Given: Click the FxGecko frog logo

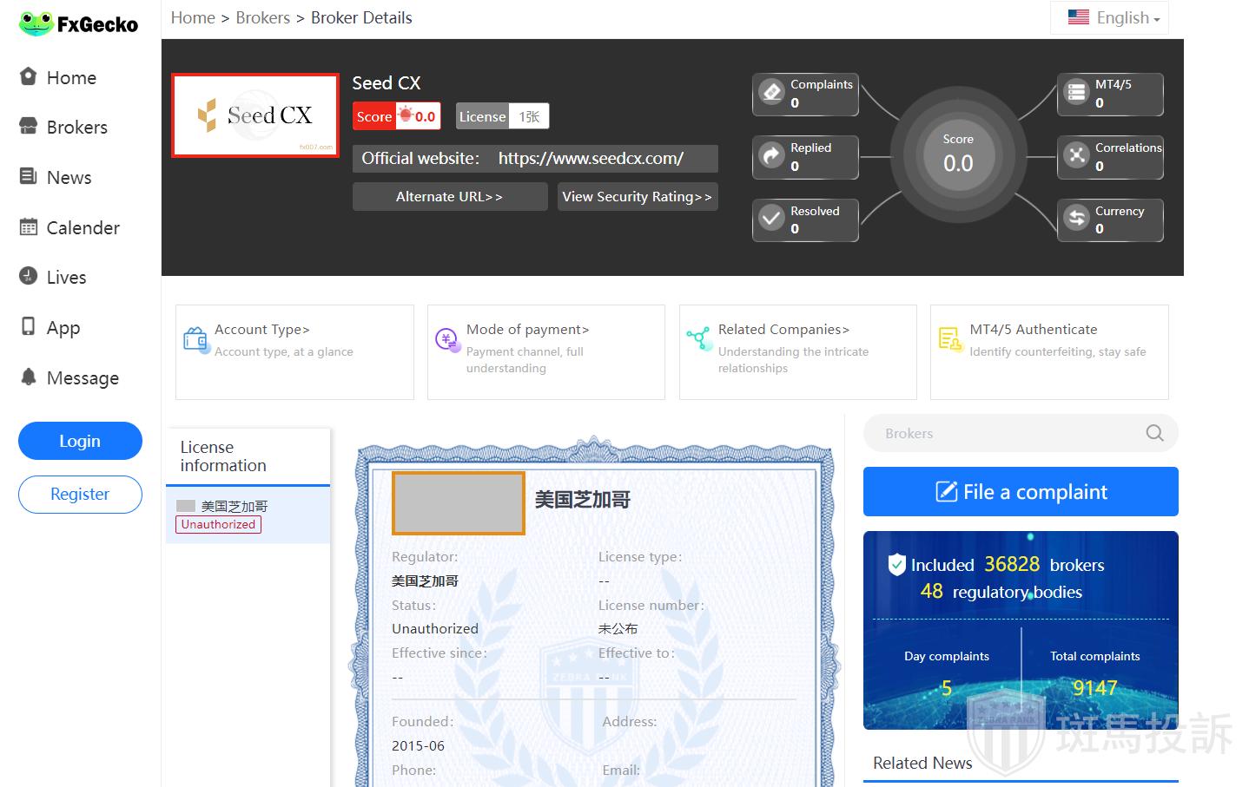Looking at the screenshot, I should pyautogui.click(x=36, y=23).
